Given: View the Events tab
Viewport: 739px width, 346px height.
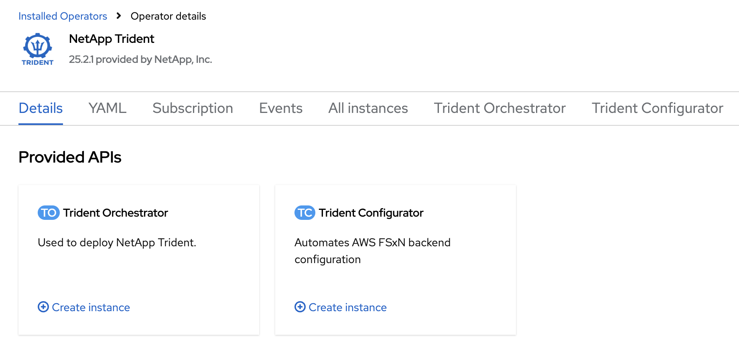Looking at the screenshot, I should (x=281, y=108).
